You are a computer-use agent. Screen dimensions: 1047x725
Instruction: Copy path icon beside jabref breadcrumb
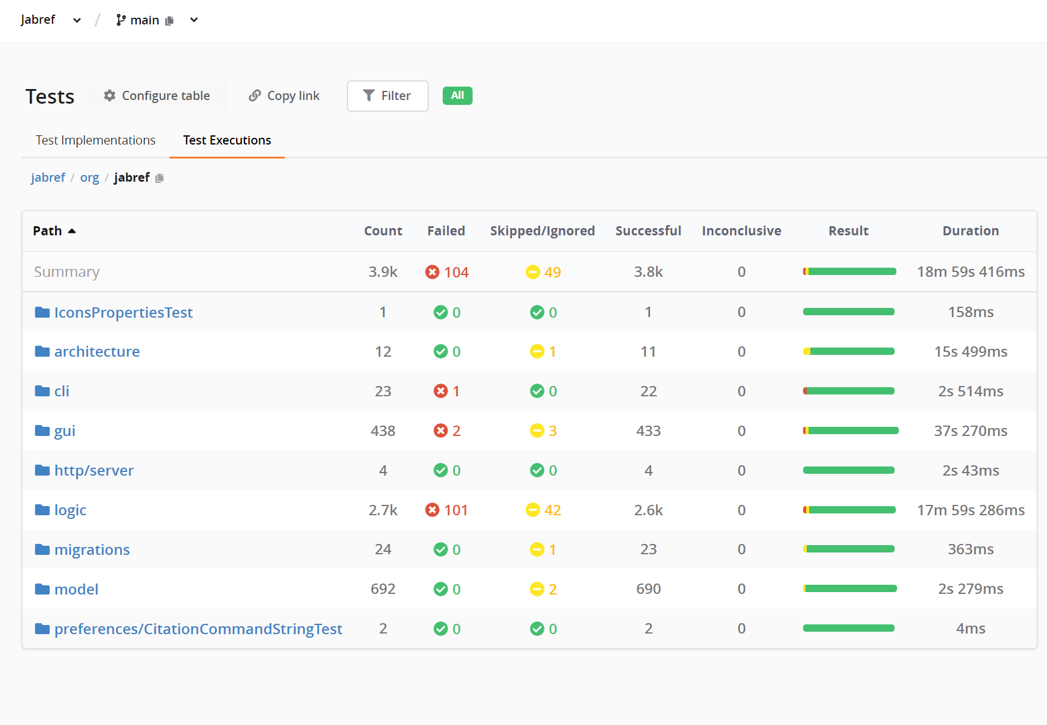(x=160, y=178)
